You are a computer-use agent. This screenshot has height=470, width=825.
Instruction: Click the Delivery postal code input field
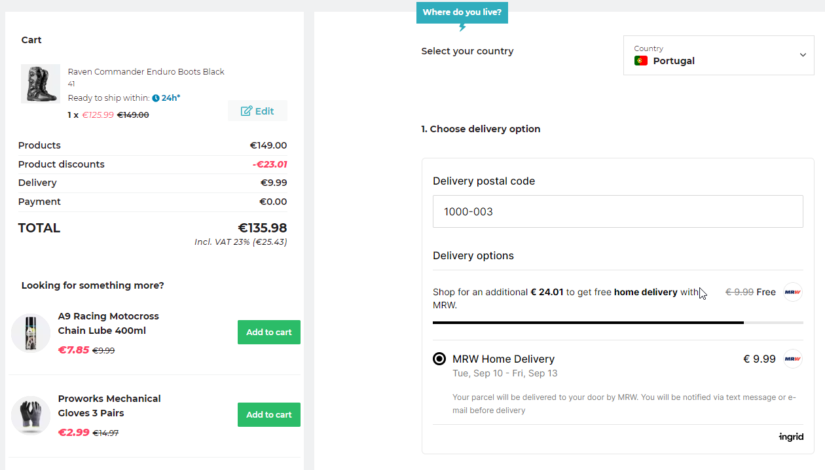click(618, 211)
